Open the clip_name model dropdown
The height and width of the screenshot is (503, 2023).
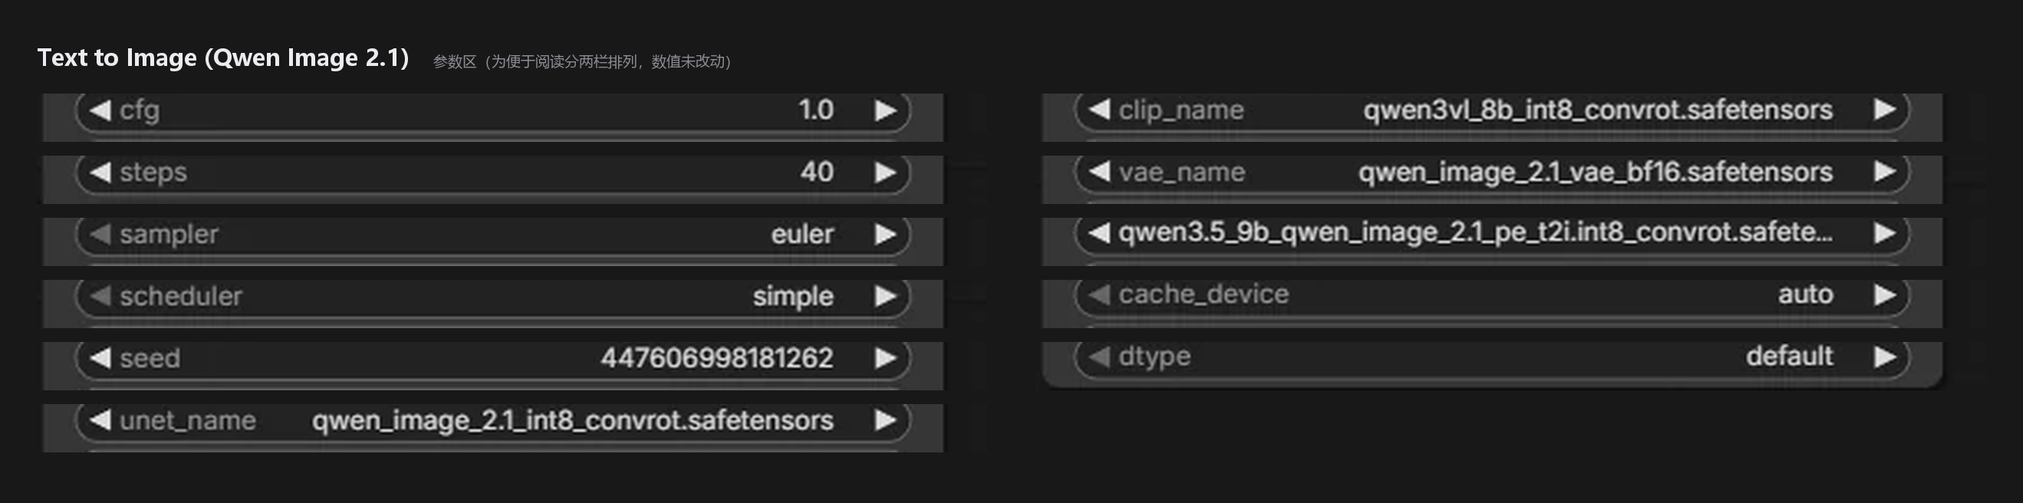[1492, 110]
